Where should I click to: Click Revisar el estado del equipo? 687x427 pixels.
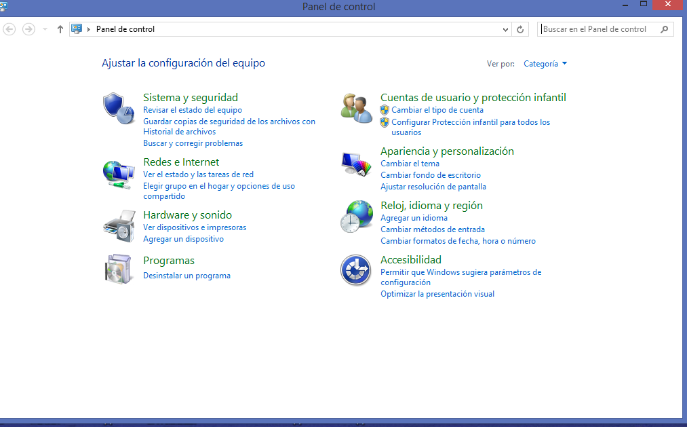pos(193,110)
